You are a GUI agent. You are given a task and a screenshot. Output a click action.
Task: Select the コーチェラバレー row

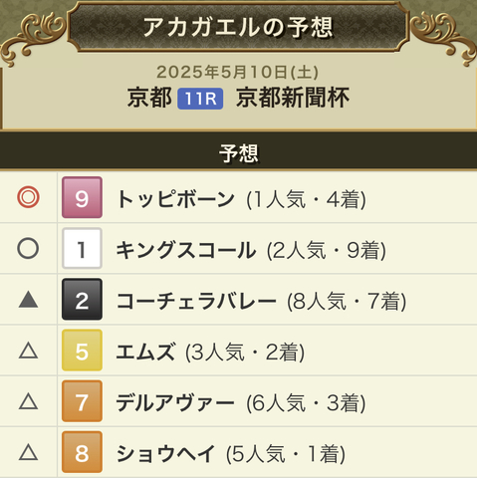[x=238, y=300]
